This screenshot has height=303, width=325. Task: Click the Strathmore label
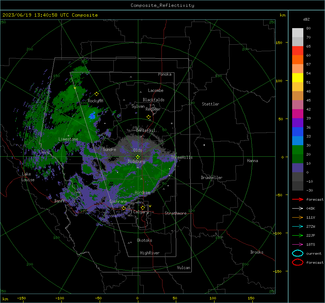(175, 213)
